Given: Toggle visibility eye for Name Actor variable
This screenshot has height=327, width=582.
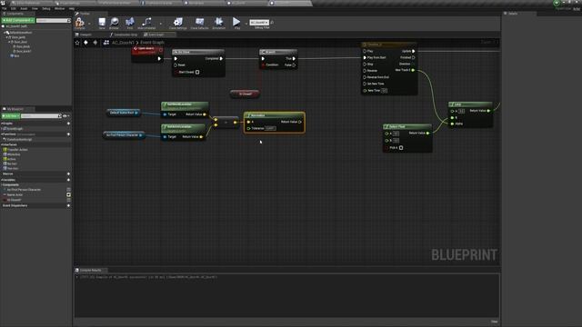Looking at the screenshot, I should (69, 195).
